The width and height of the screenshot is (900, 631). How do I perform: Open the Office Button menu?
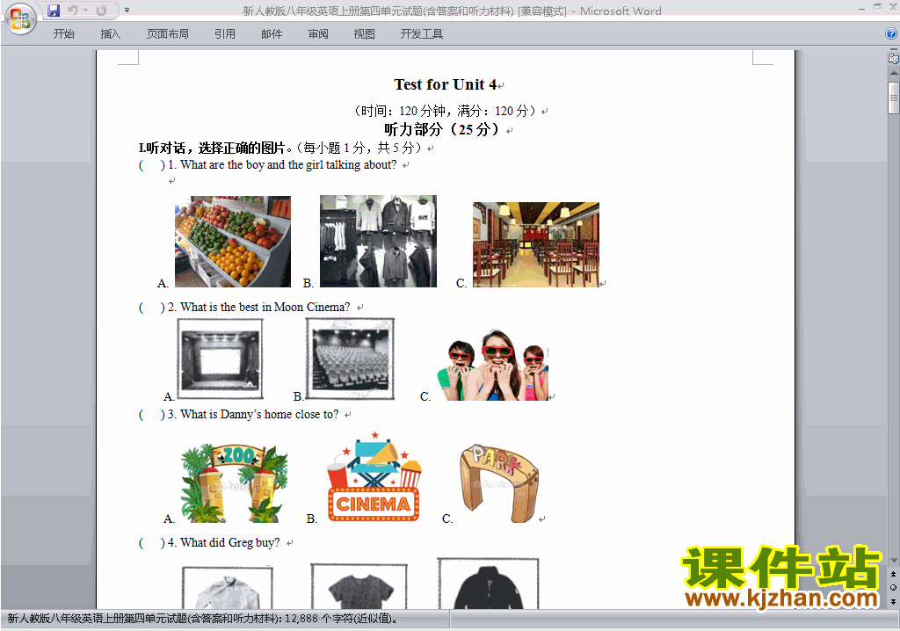[21, 19]
